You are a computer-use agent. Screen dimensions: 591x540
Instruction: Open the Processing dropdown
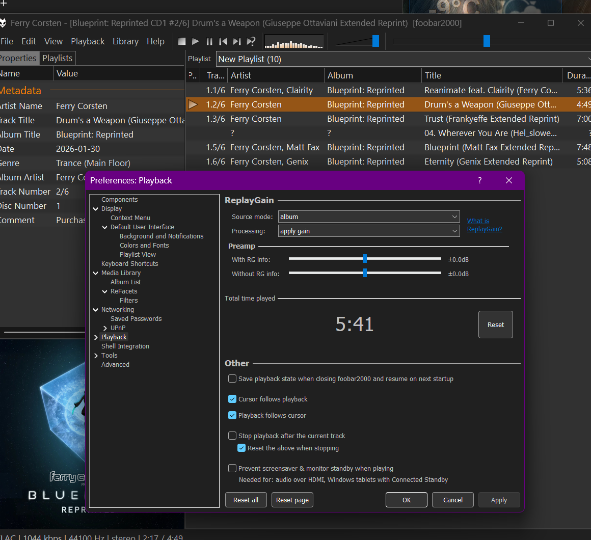tap(369, 231)
